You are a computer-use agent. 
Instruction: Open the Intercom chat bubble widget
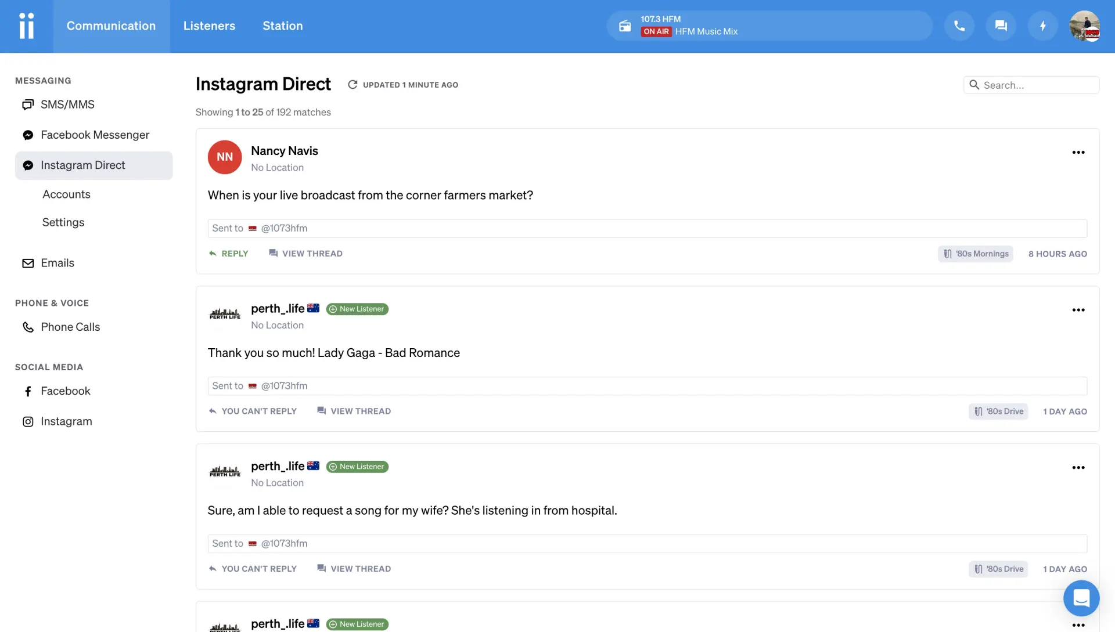pos(1081,598)
